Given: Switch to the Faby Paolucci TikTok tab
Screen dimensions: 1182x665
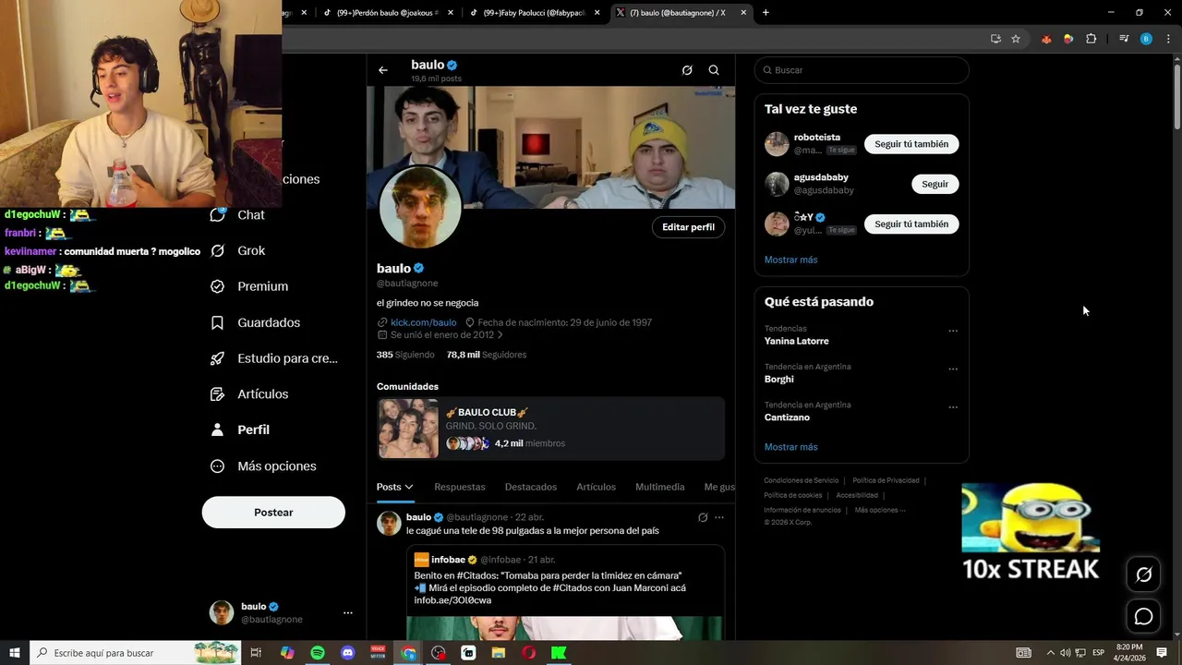Looking at the screenshot, I should click(536, 13).
